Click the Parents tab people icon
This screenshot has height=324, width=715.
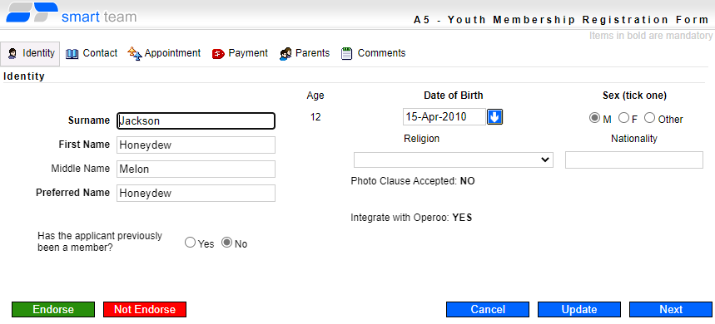click(286, 54)
